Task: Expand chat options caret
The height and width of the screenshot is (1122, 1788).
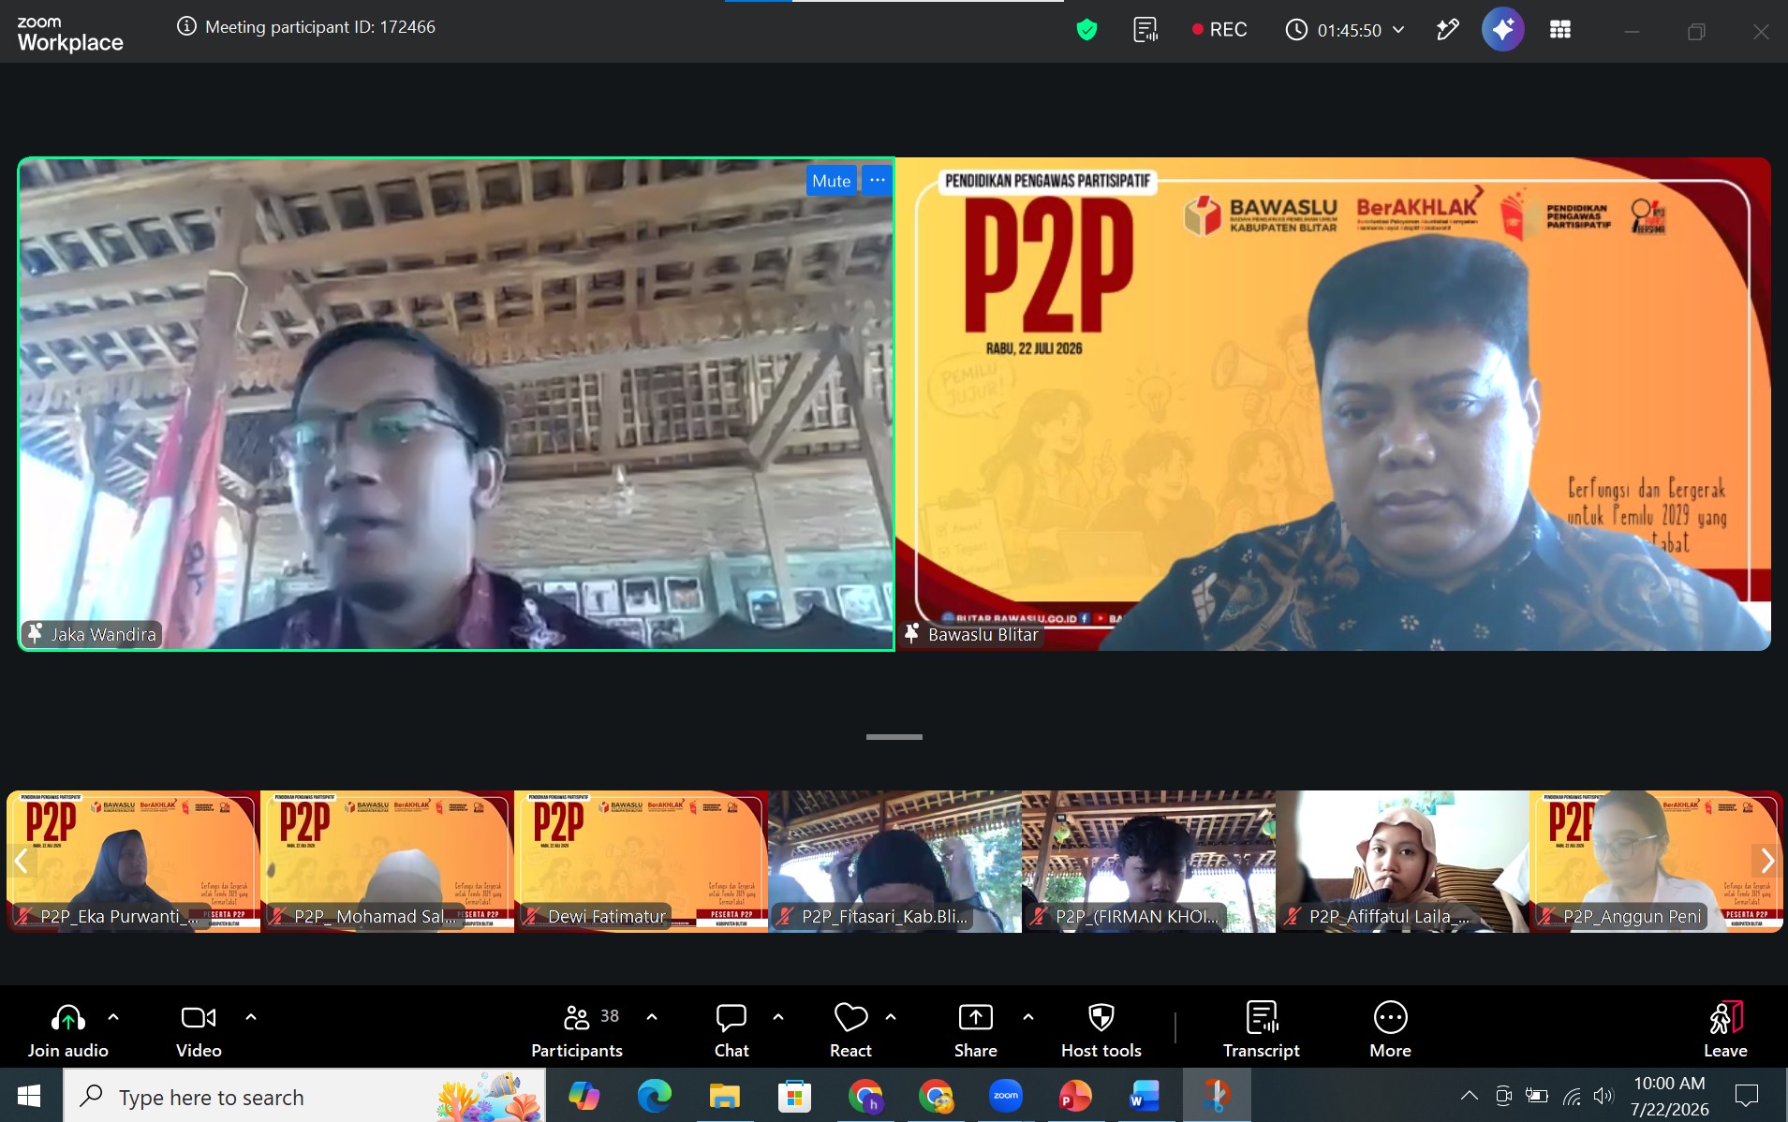Action: [x=778, y=1016]
